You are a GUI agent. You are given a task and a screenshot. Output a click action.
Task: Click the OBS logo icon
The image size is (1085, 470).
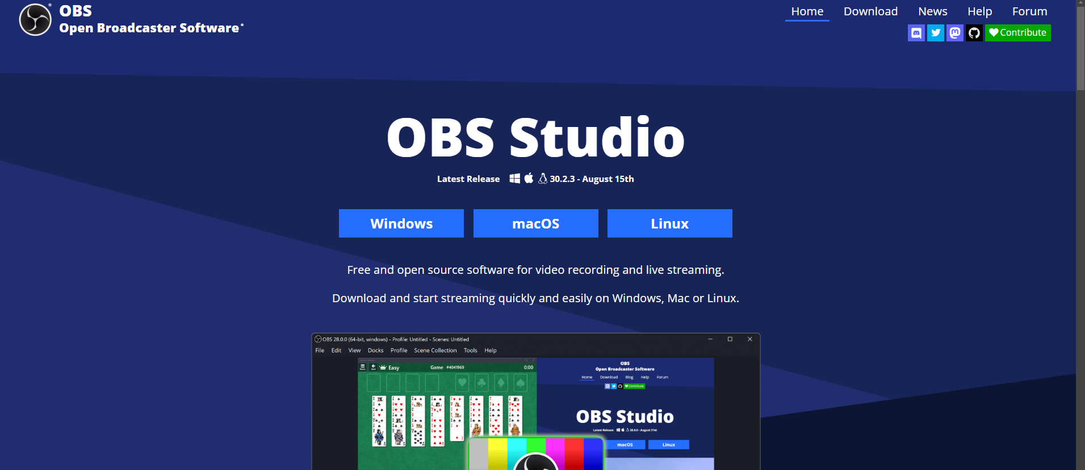(35, 20)
